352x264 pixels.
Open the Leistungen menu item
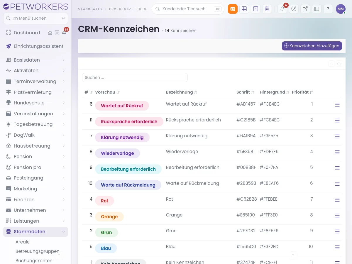(35, 221)
